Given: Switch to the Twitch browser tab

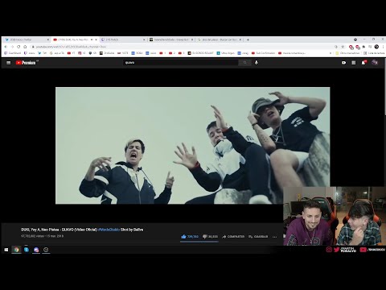Looking at the screenshot, I should (x=122, y=39).
